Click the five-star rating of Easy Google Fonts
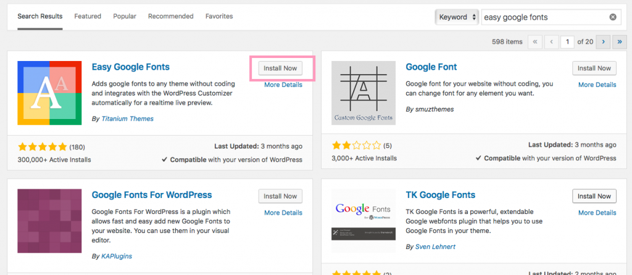 pyautogui.click(x=43, y=147)
